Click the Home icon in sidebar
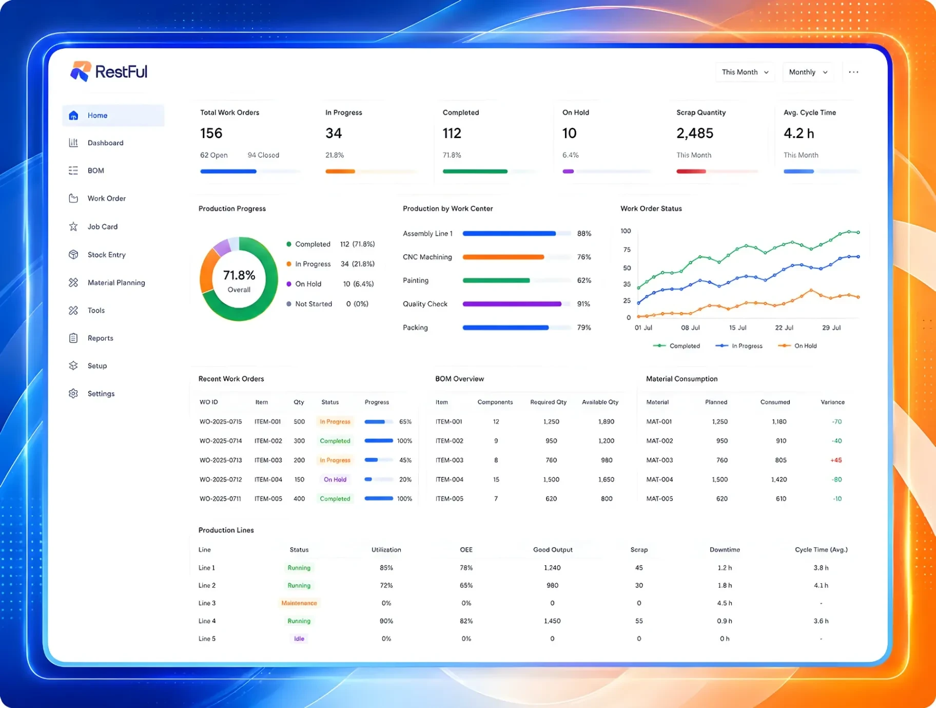 coord(73,116)
